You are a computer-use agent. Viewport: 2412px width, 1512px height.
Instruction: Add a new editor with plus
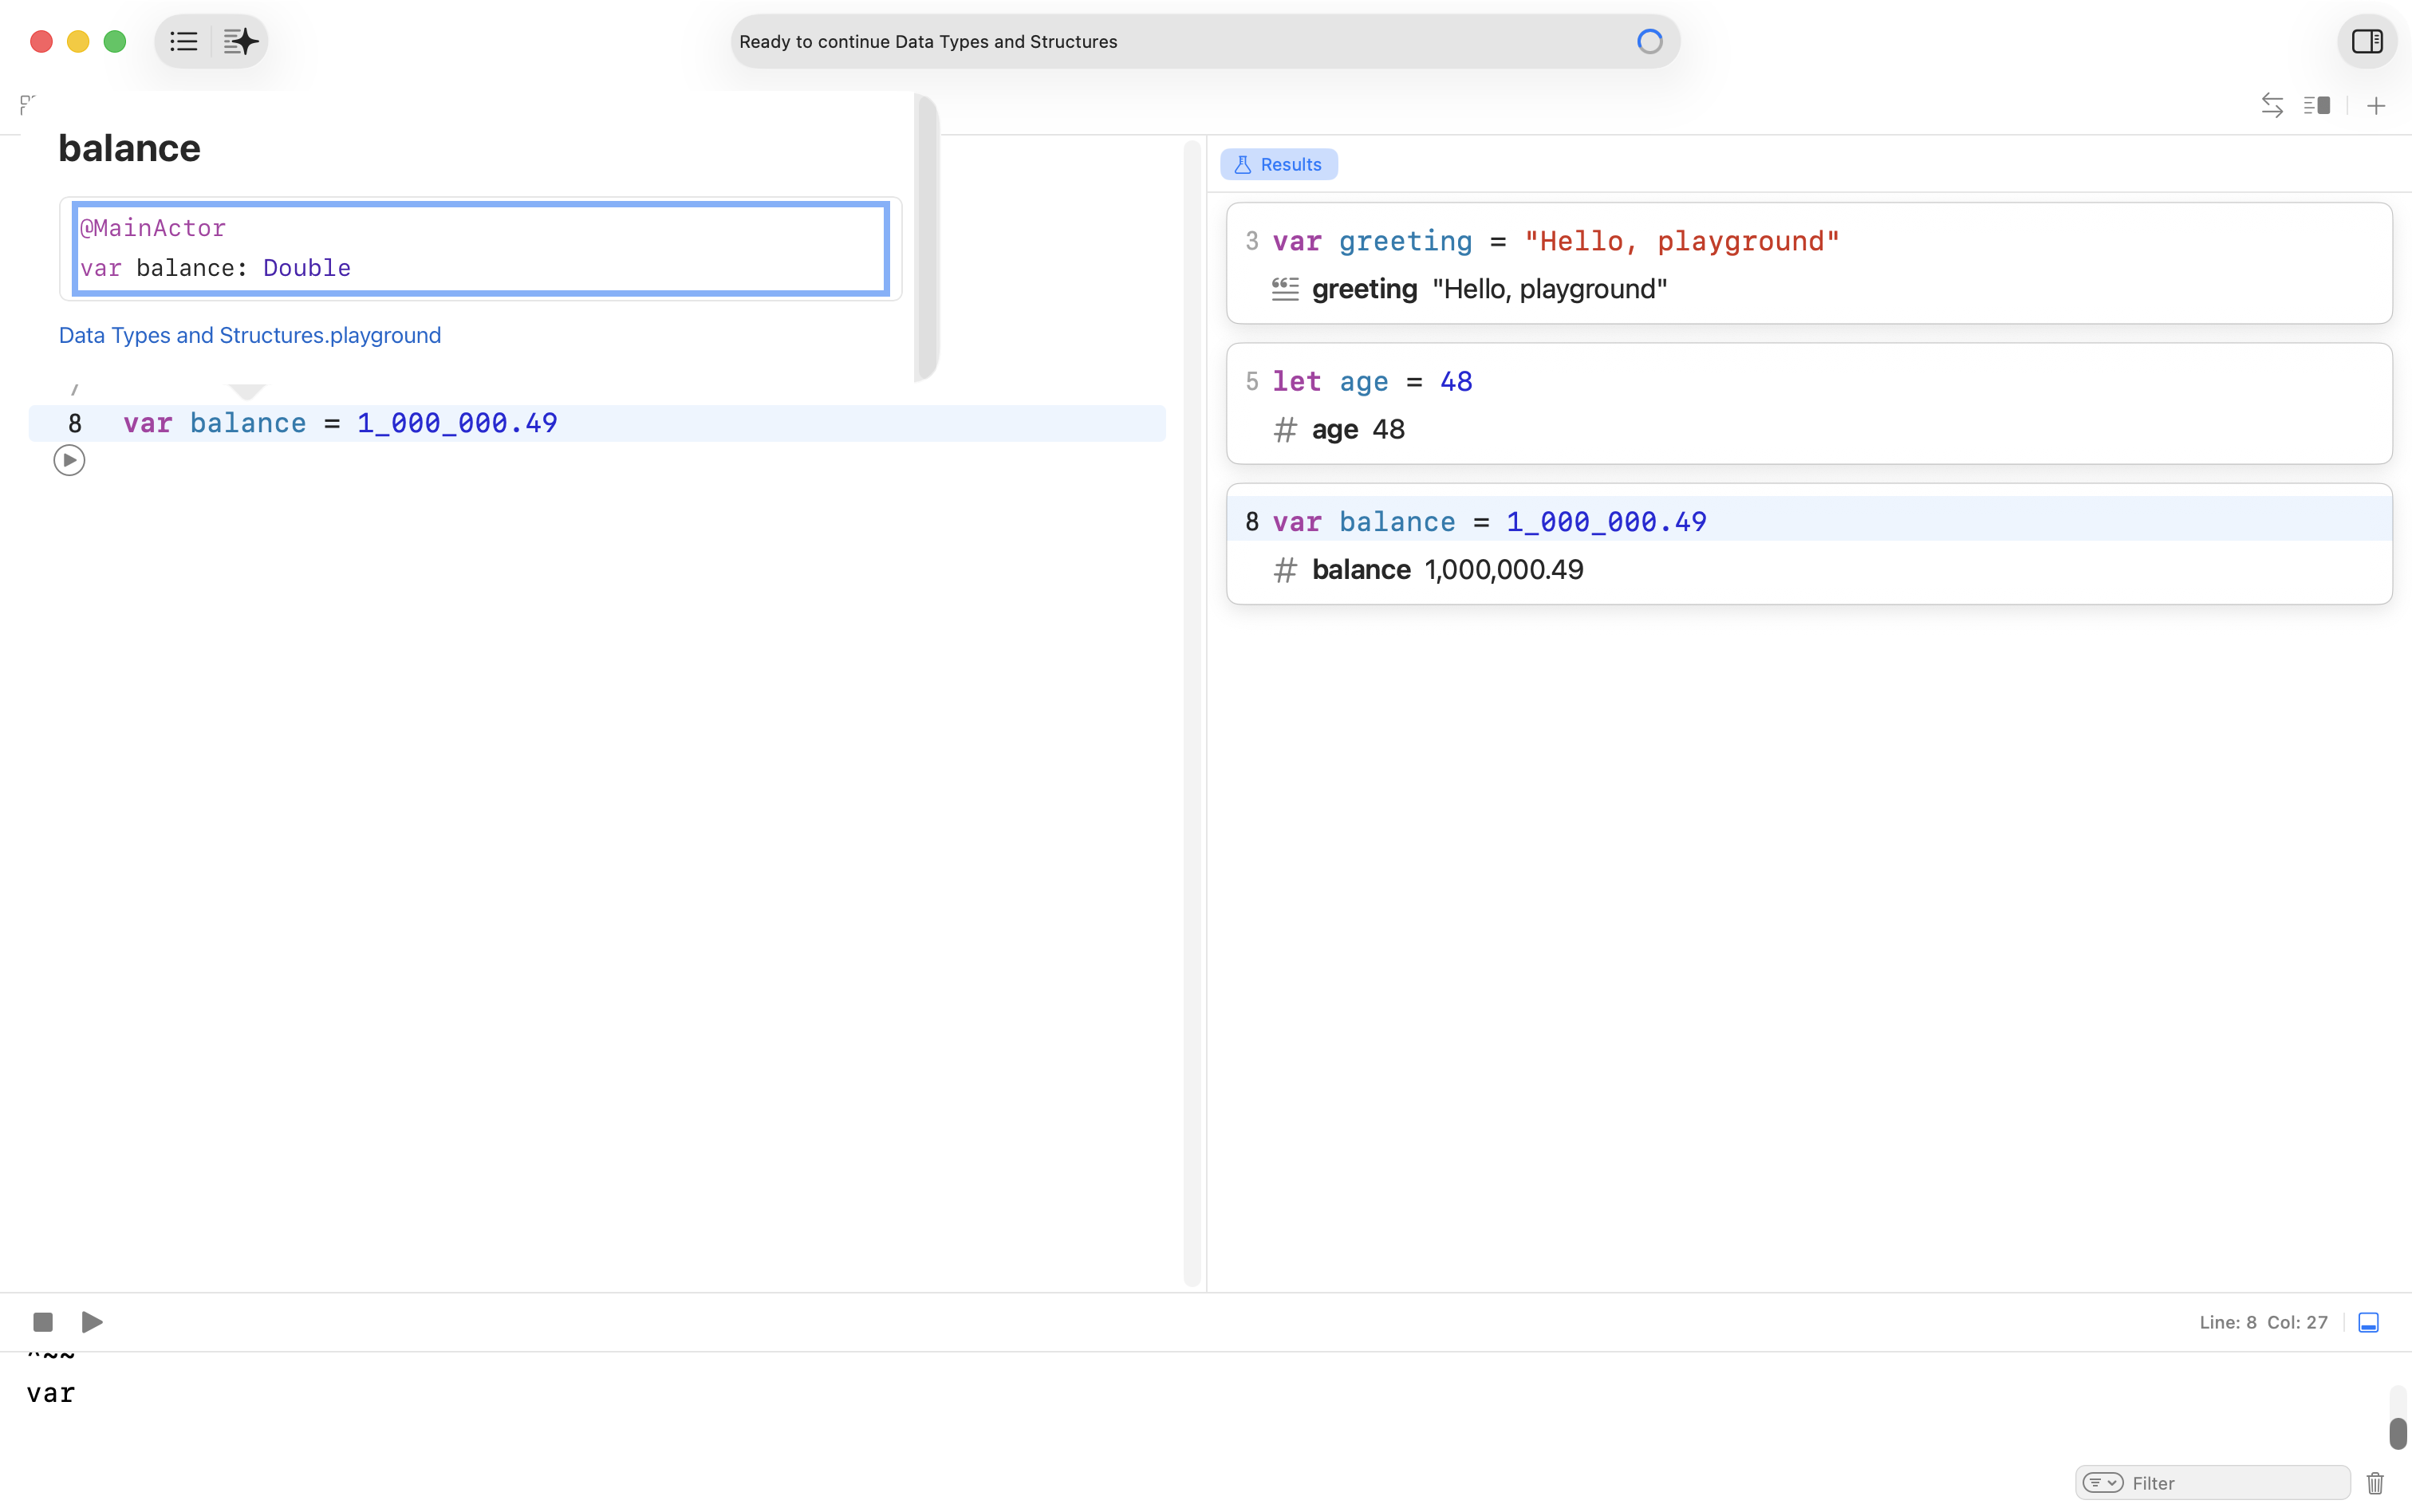[x=2376, y=105]
